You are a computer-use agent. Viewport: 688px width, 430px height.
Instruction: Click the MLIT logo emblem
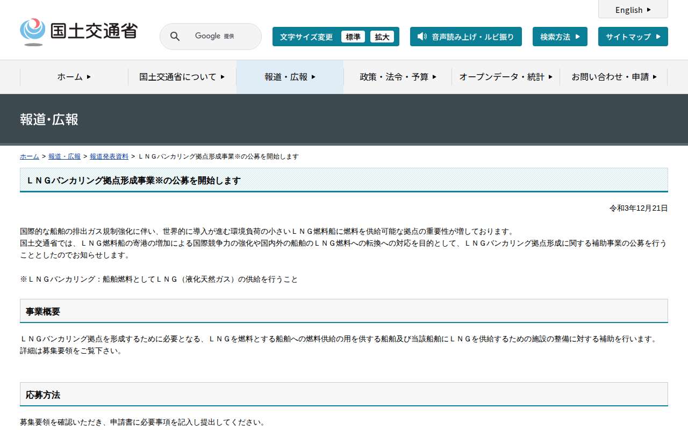click(33, 32)
